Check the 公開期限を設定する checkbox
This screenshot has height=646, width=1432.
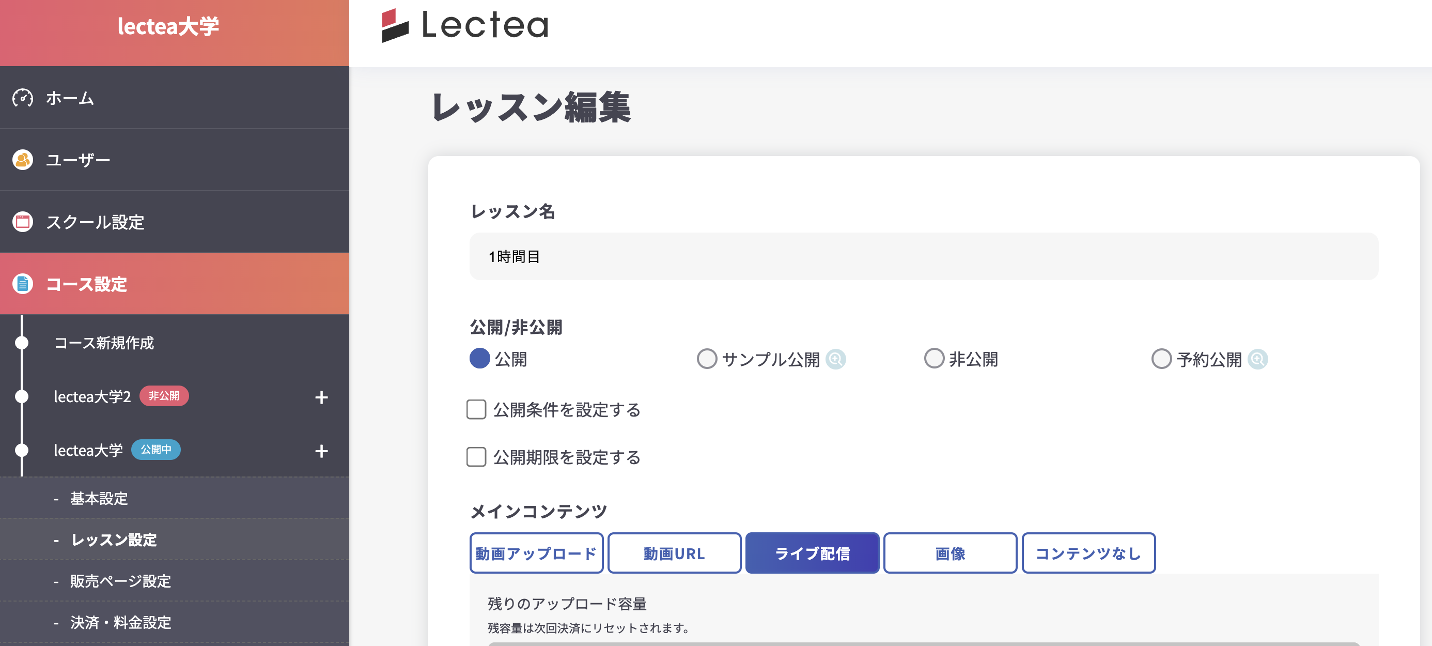(x=476, y=457)
